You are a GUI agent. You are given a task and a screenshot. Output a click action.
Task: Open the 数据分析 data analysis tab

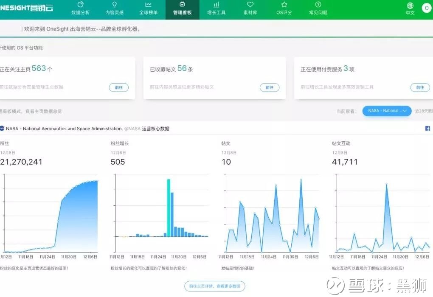[80, 9]
